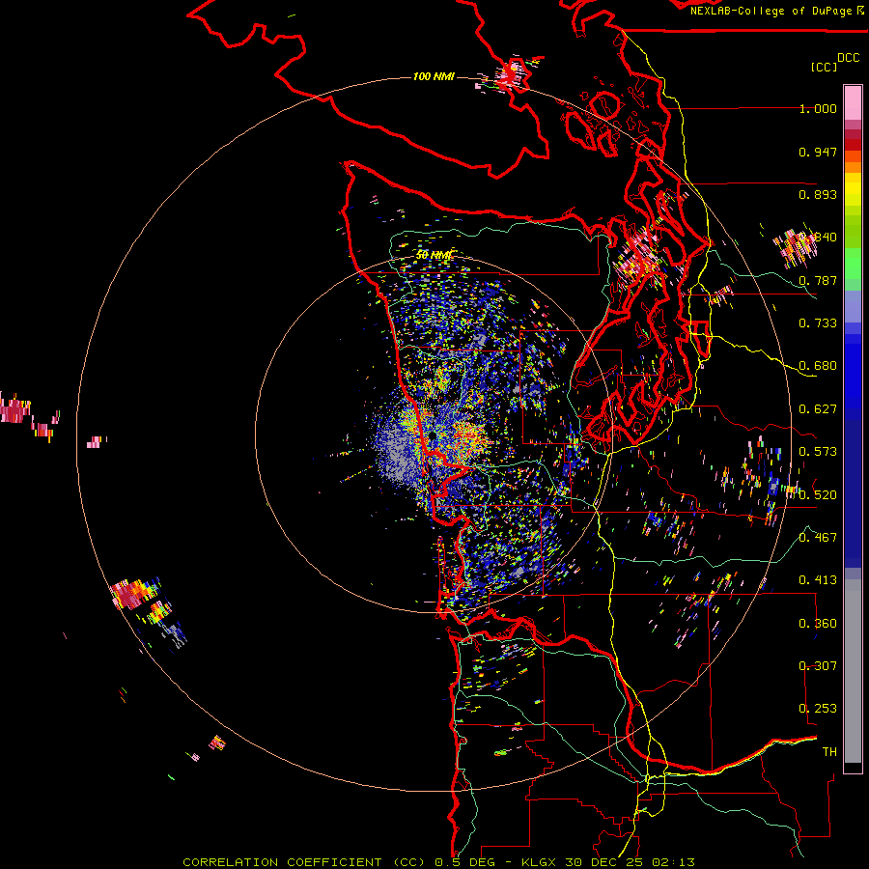
Task: Click the 50 NMI range ring label
Action: (x=434, y=255)
